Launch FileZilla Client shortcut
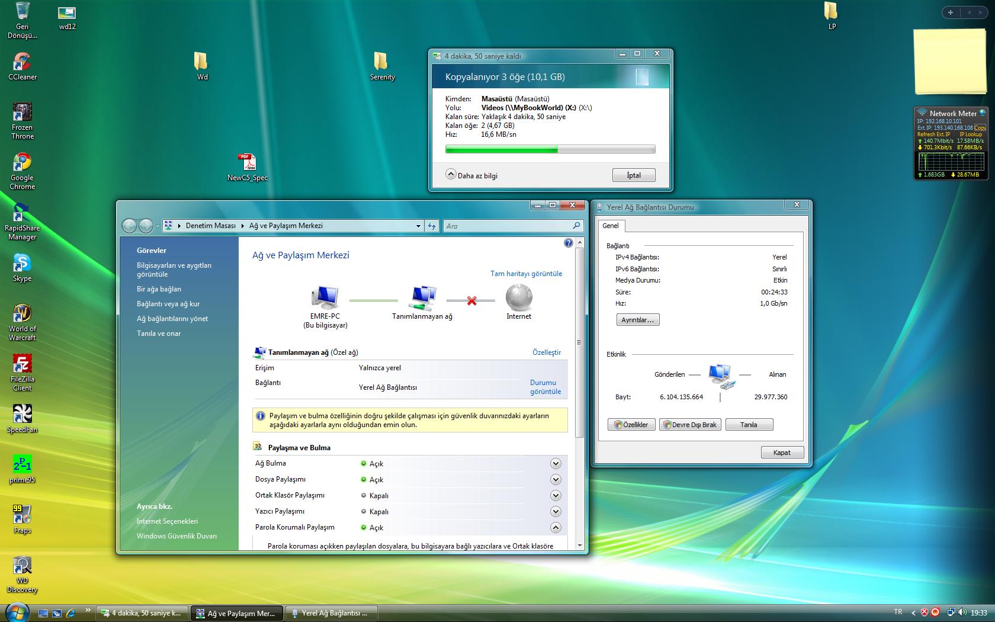The height and width of the screenshot is (622, 995). point(23,373)
